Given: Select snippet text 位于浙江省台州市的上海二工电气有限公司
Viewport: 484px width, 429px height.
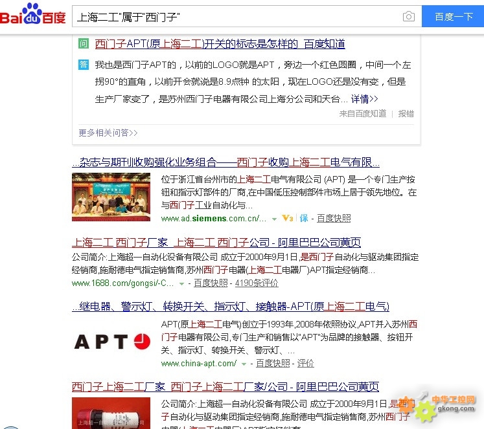Looking at the screenshot, I should click(x=241, y=179).
